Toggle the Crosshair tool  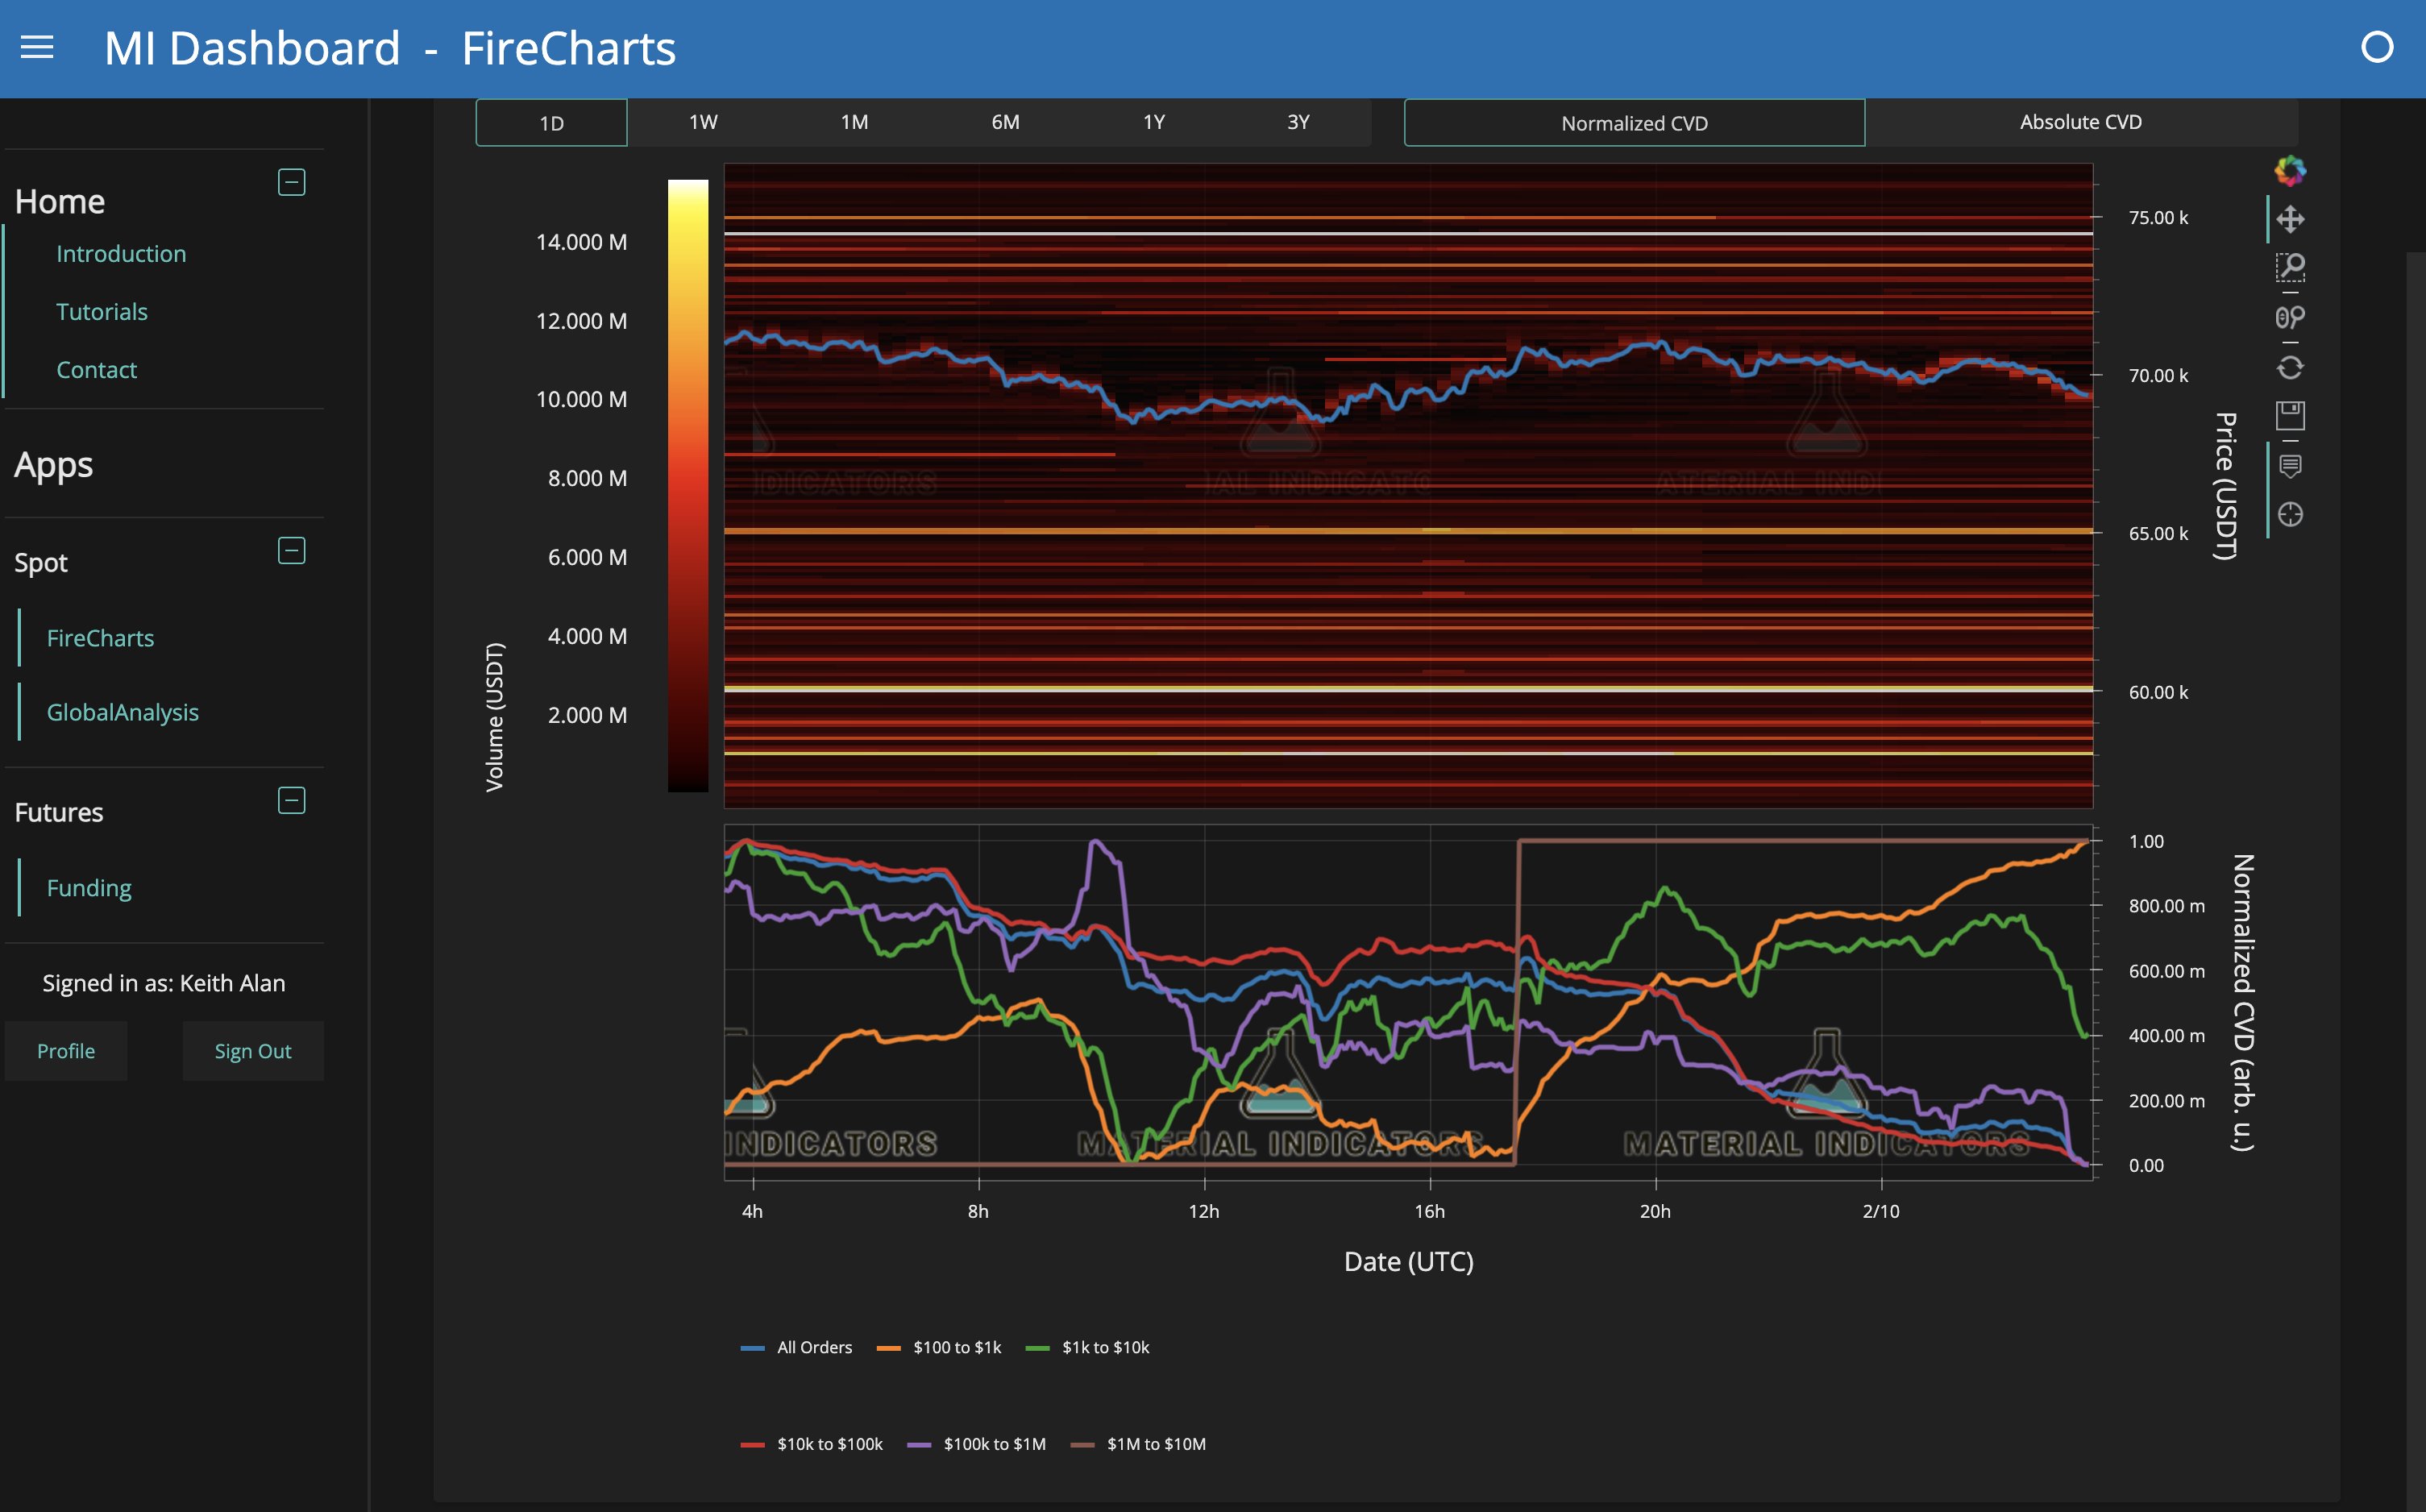[2290, 514]
